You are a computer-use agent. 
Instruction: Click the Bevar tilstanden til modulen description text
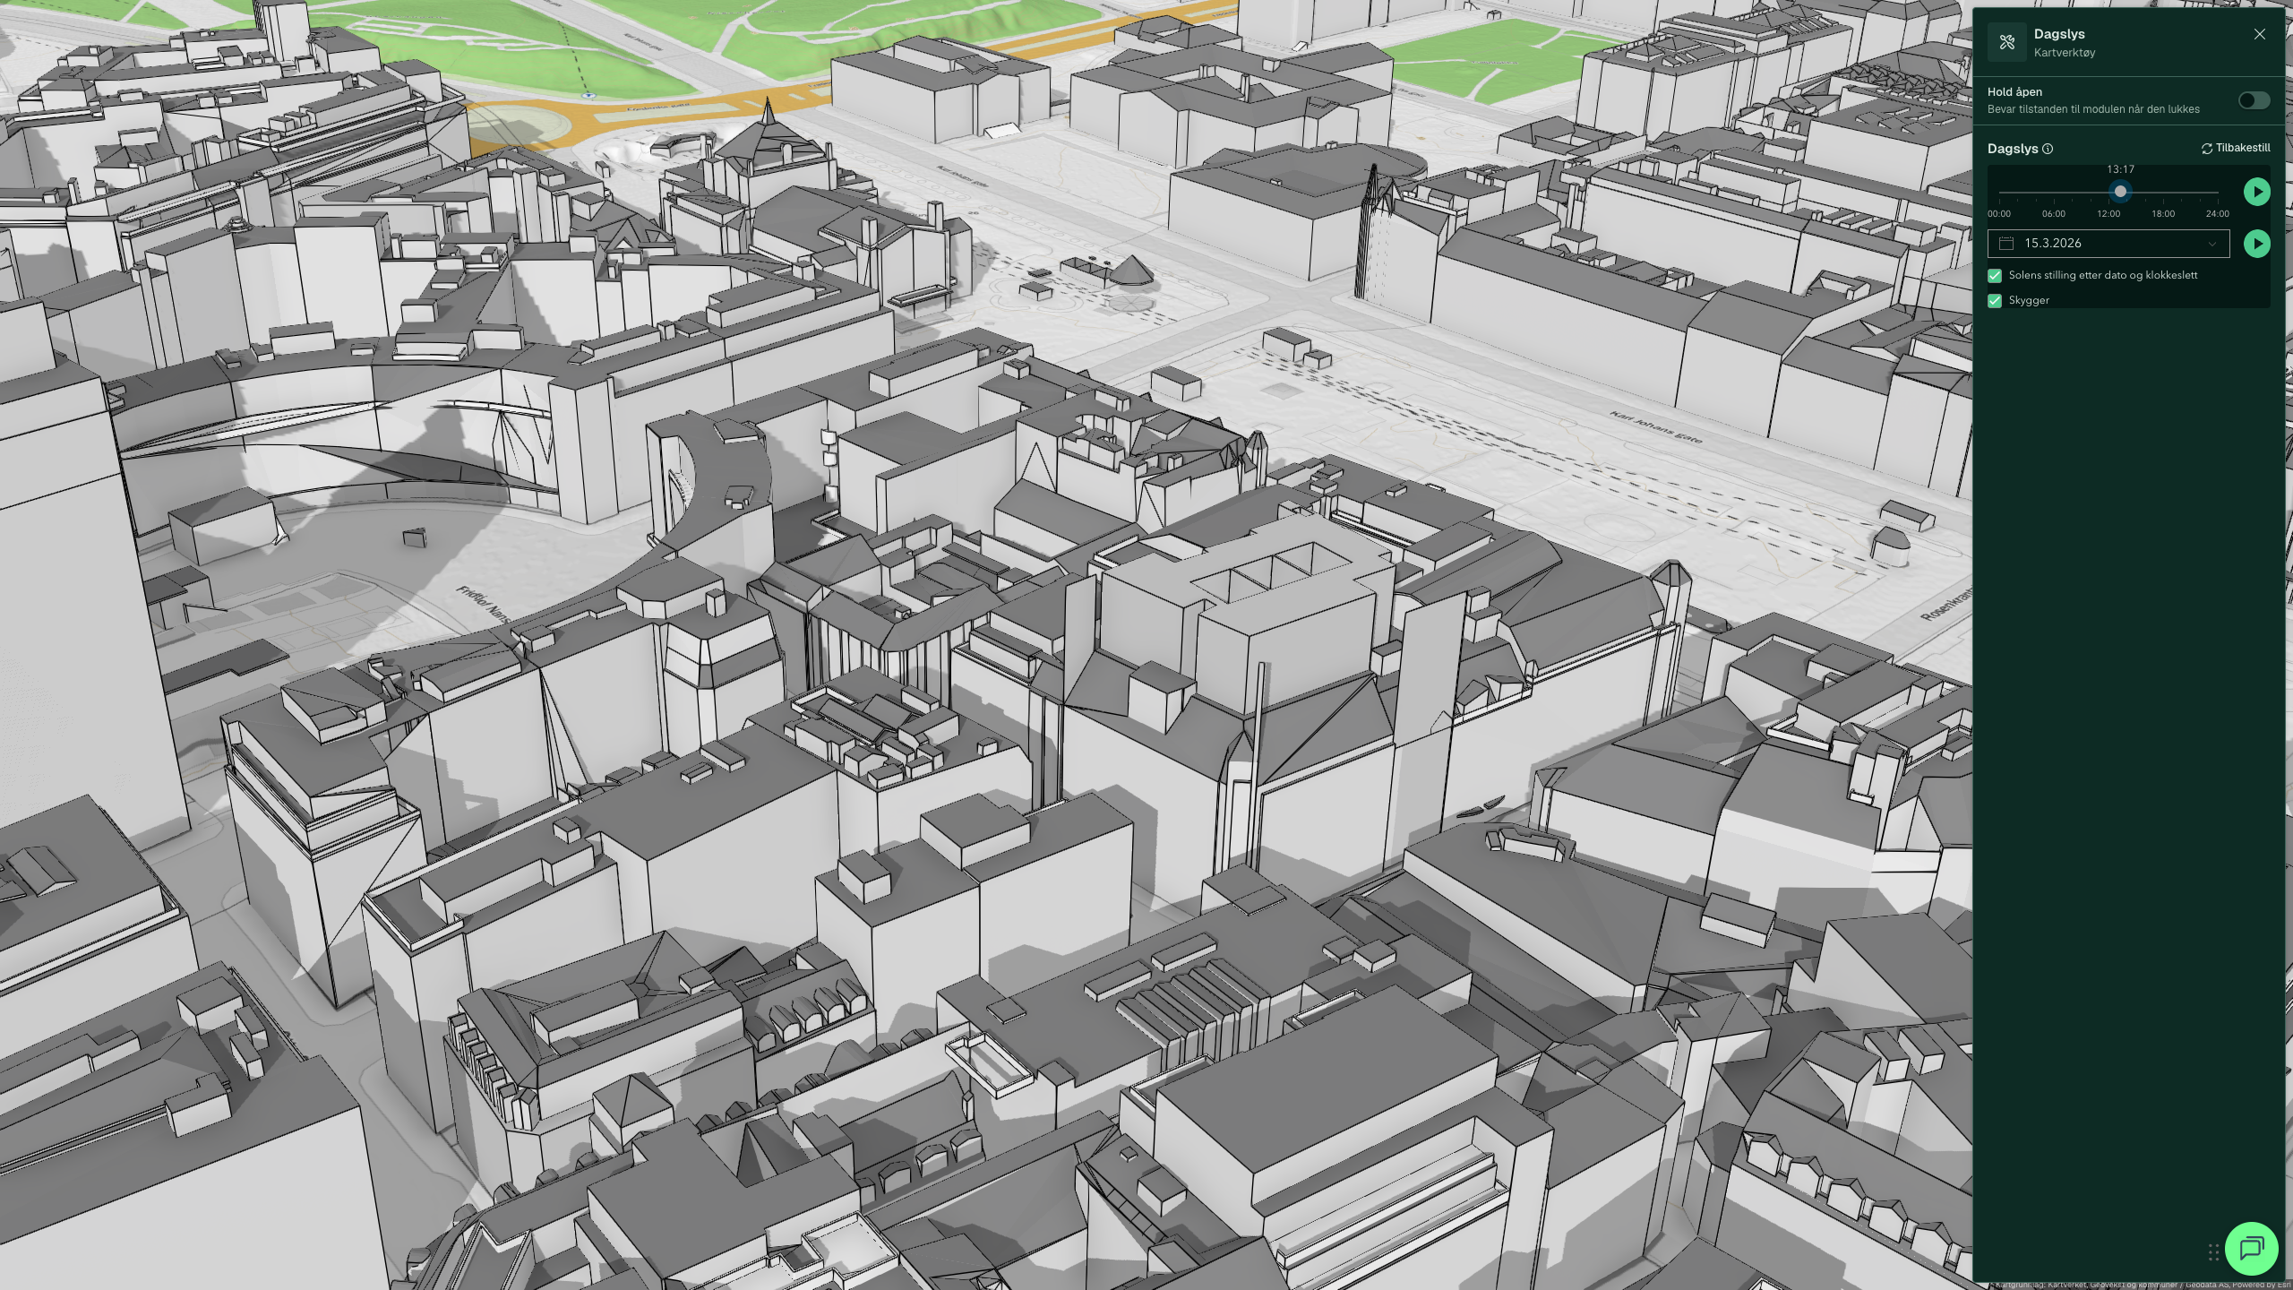tap(2093, 109)
